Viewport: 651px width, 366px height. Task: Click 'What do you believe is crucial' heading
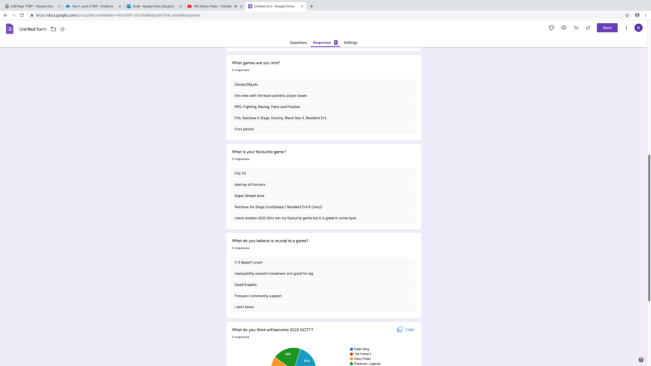pyautogui.click(x=270, y=241)
